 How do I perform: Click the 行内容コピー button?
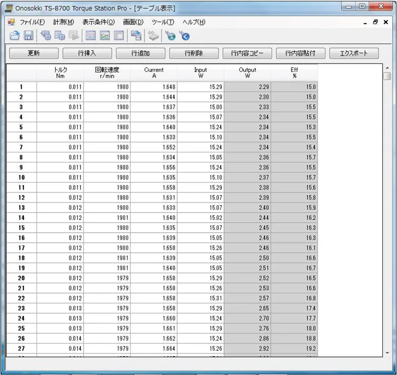[247, 53]
